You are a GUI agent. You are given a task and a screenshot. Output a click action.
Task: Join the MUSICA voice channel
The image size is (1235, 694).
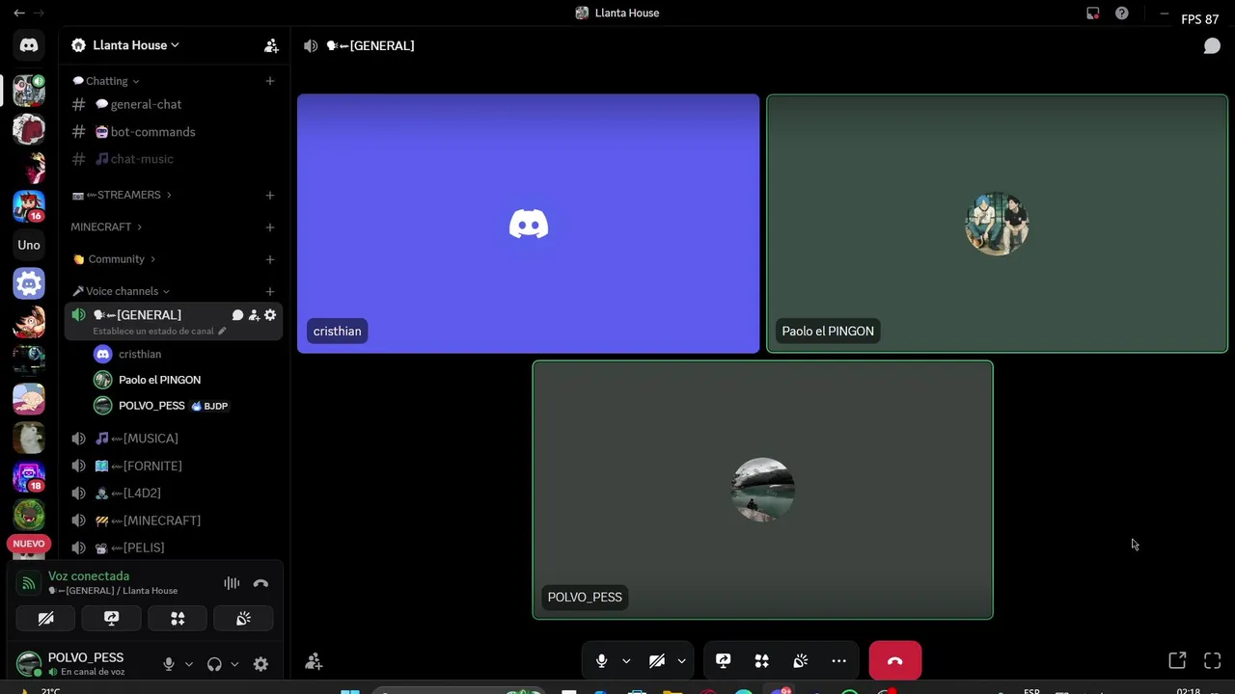174,439
